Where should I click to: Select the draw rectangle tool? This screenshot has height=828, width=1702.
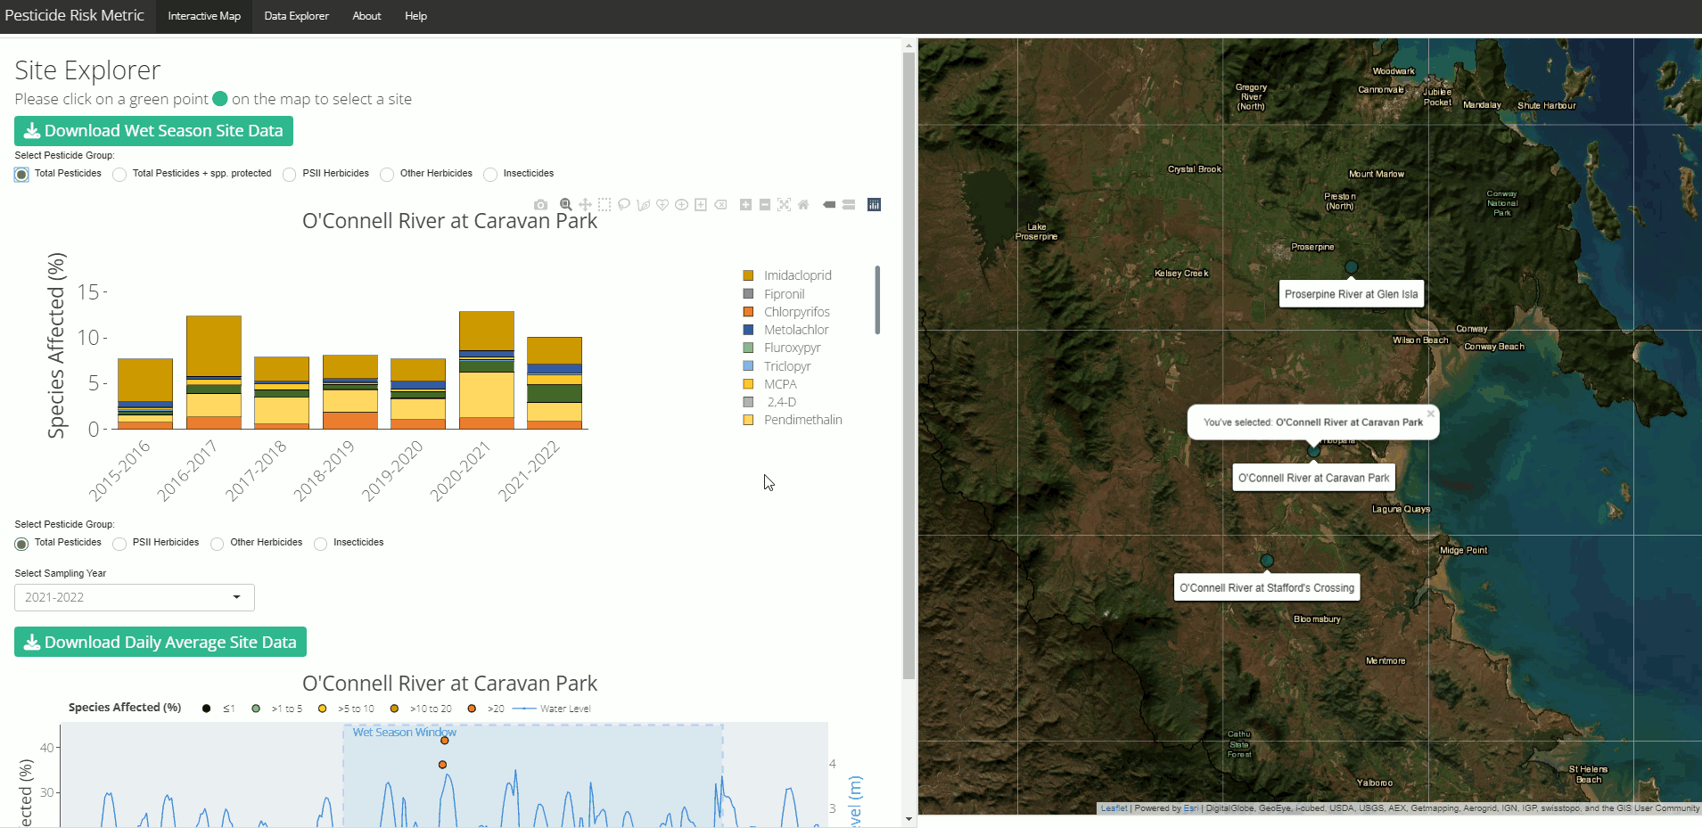(x=701, y=205)
